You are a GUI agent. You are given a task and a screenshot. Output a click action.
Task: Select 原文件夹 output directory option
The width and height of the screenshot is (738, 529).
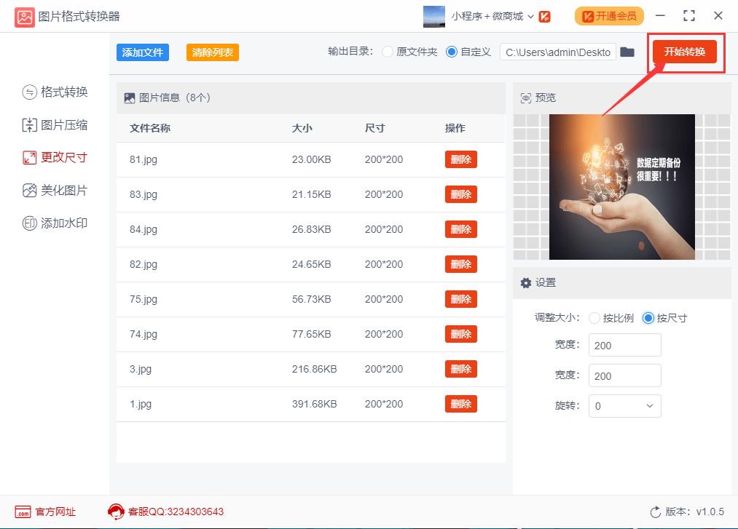(x=387, y=52)
